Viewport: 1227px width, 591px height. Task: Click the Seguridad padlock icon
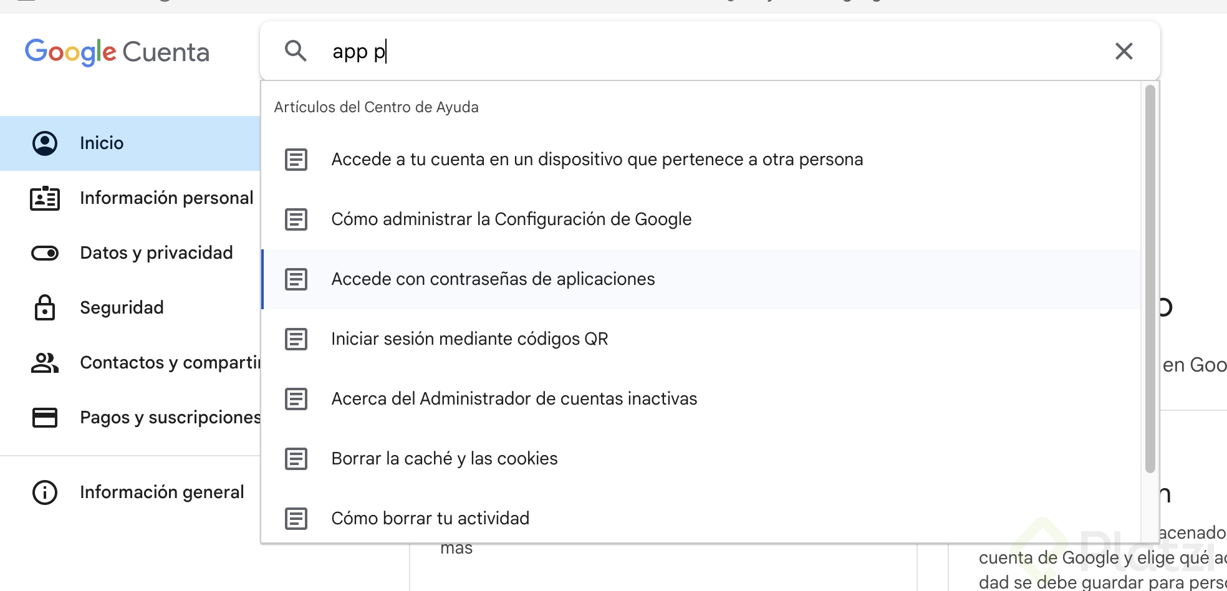pos(45,308)
